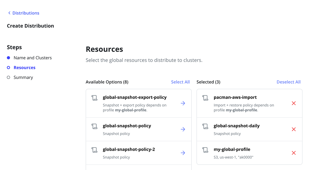The width and height of the screenshot is (310, 170).
Task: Click the 'Import + restore policy depends on' description
Action: tap(244, 105)
